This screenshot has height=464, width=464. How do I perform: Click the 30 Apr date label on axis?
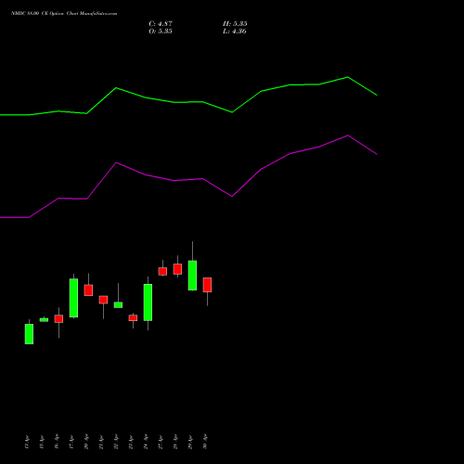(205, 442)
